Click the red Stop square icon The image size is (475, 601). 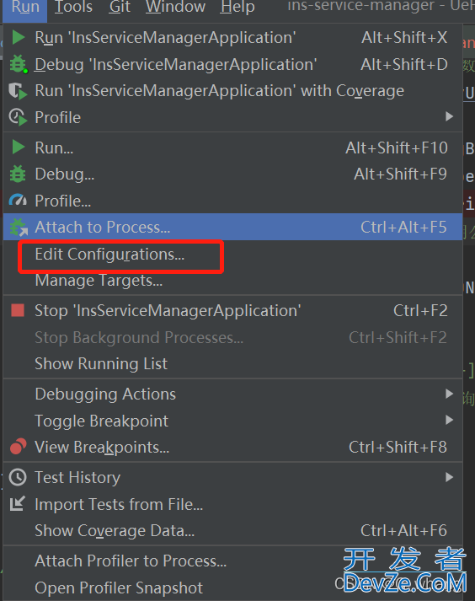pyautogui.click(x=18, y=310)
